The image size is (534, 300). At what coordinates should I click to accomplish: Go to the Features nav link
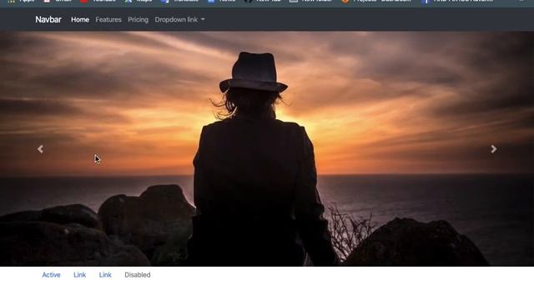[108, 20]
